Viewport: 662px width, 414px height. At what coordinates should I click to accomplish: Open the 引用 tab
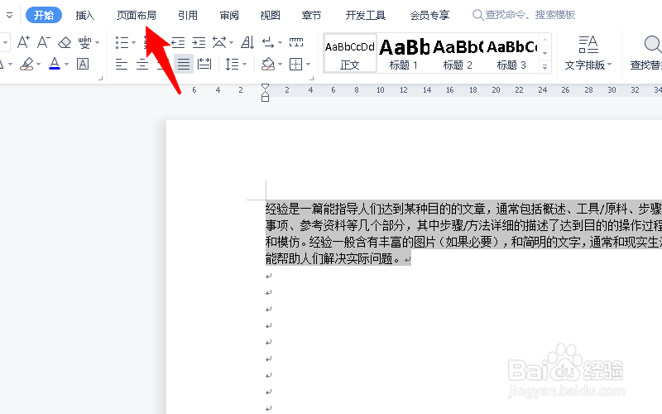pos(188,15)
